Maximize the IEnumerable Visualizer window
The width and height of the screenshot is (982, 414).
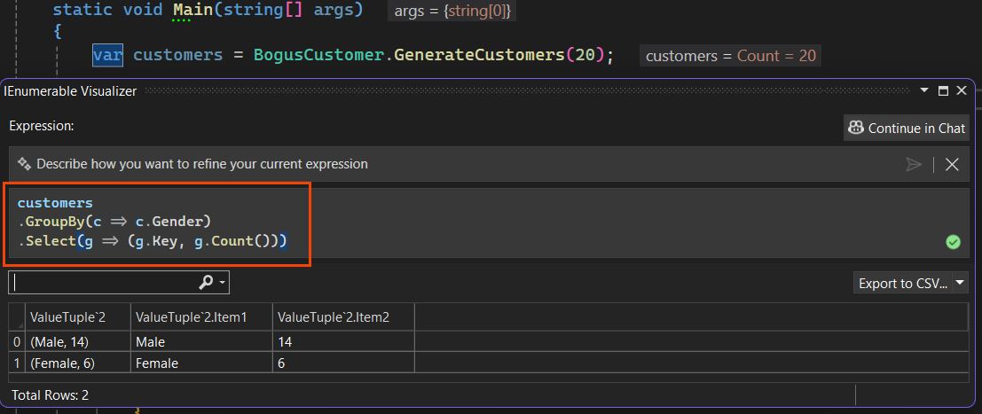click(943, 90)
